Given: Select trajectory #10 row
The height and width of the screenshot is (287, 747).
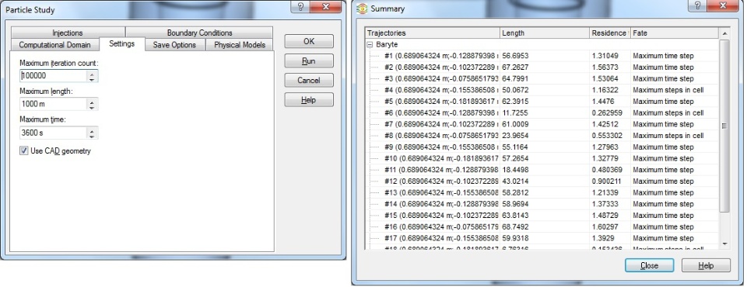Looking at the screenshot, I should (542, 158).
